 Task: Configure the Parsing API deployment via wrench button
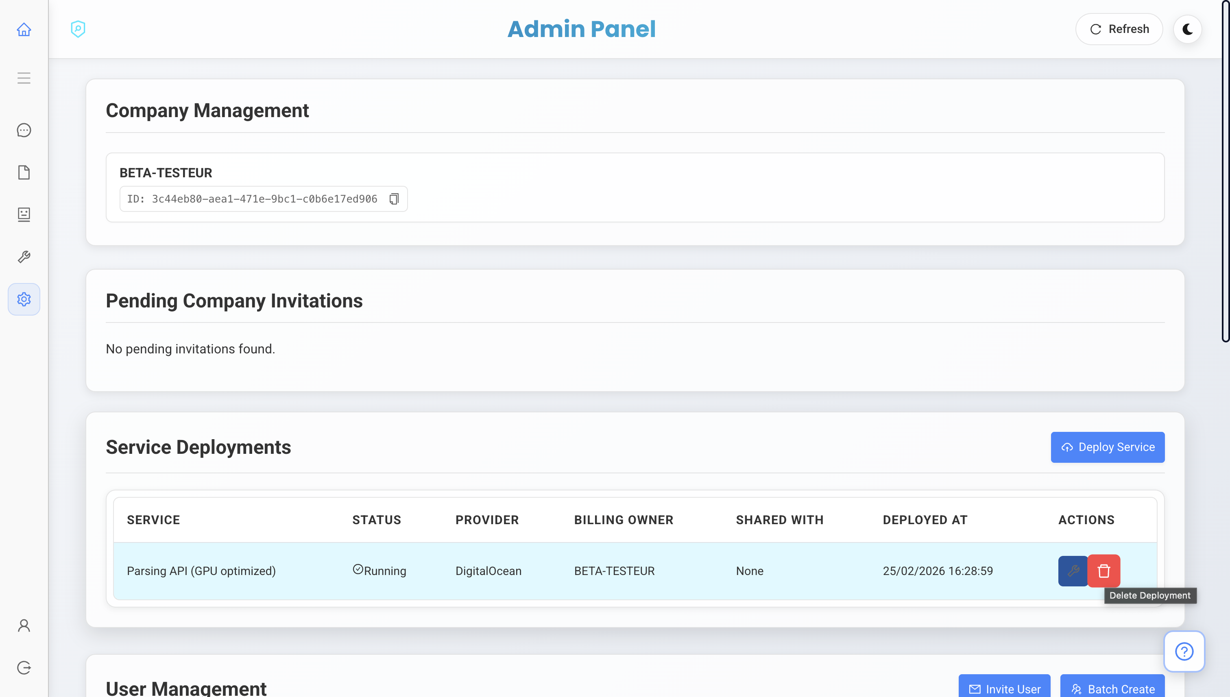[1073, 571]
